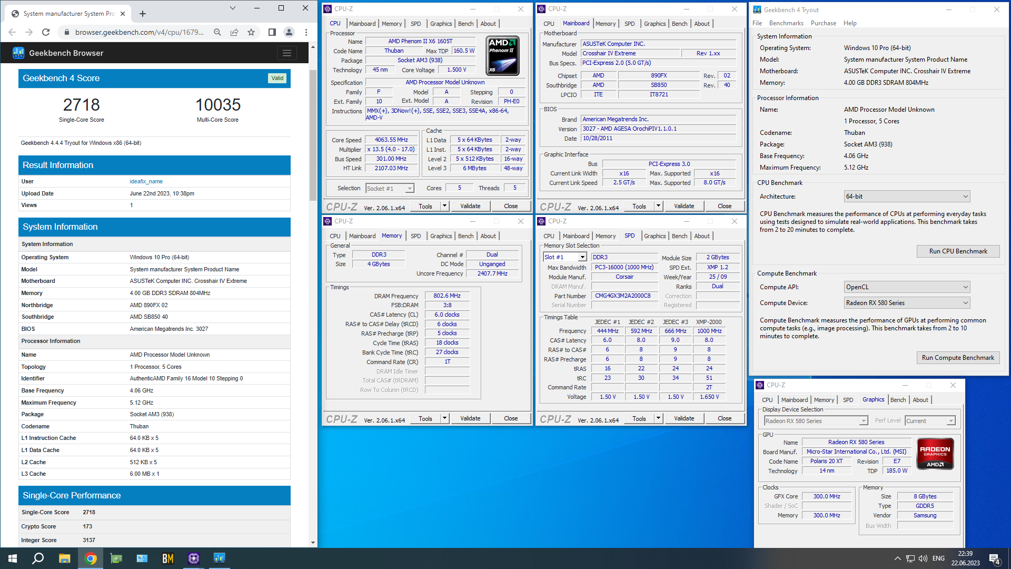Click Validate in Mainboard CPU-Z window

coord(684,206)
